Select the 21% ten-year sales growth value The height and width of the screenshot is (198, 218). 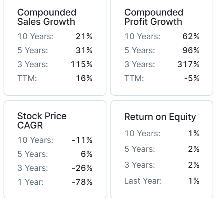coord(84,36)
